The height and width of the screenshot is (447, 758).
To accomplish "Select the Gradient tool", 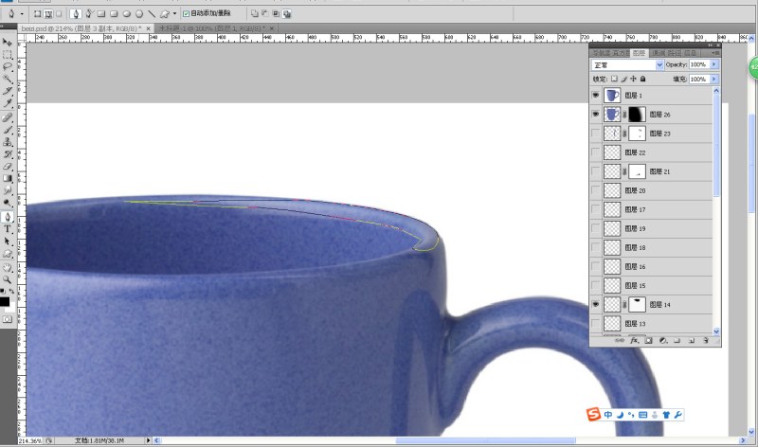I will pyautogui.click(x=8, y=178).
